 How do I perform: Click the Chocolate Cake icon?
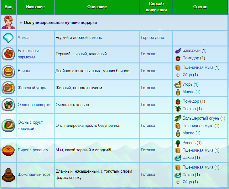(8, 175)
